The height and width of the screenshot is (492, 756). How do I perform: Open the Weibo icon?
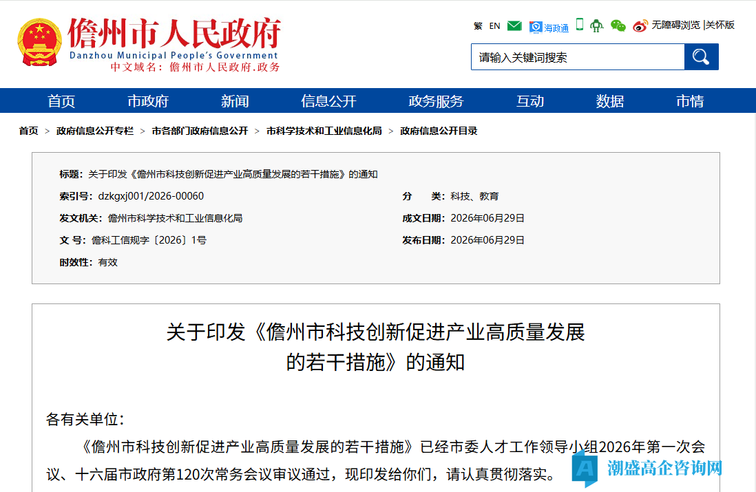[640, 26]
